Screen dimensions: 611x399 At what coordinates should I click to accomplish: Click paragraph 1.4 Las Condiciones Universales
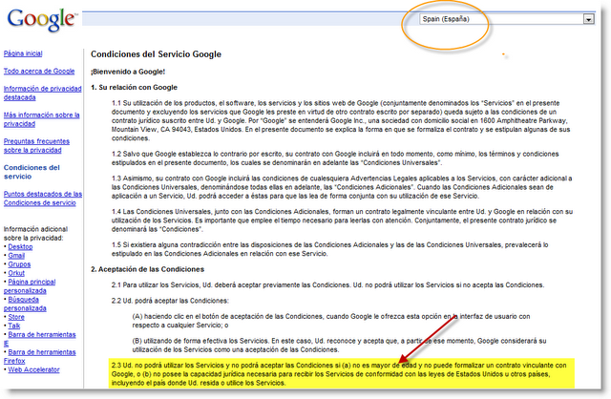pyautogui.click(x=342, y=220)
